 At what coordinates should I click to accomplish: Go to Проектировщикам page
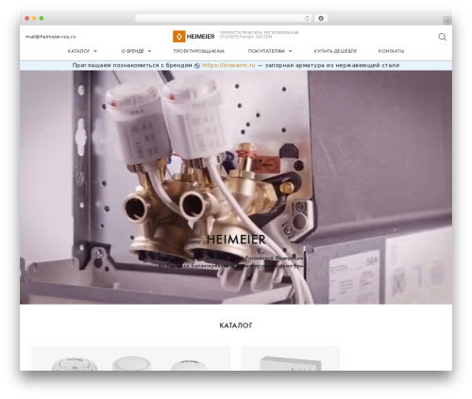pyautogui.click(x=199, y=51)
